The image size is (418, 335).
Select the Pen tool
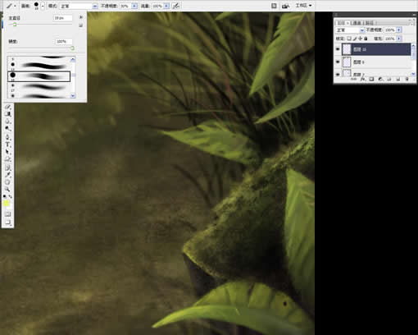[7, 137]
